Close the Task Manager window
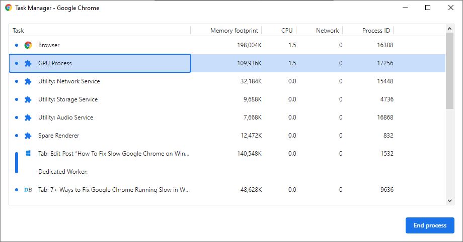Image resolution: width=463 pixels, height=242 pixels. (x=450, y=8)
